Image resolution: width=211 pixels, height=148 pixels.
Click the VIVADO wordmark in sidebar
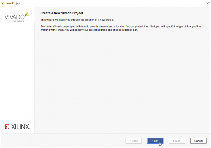coord(14,17)
